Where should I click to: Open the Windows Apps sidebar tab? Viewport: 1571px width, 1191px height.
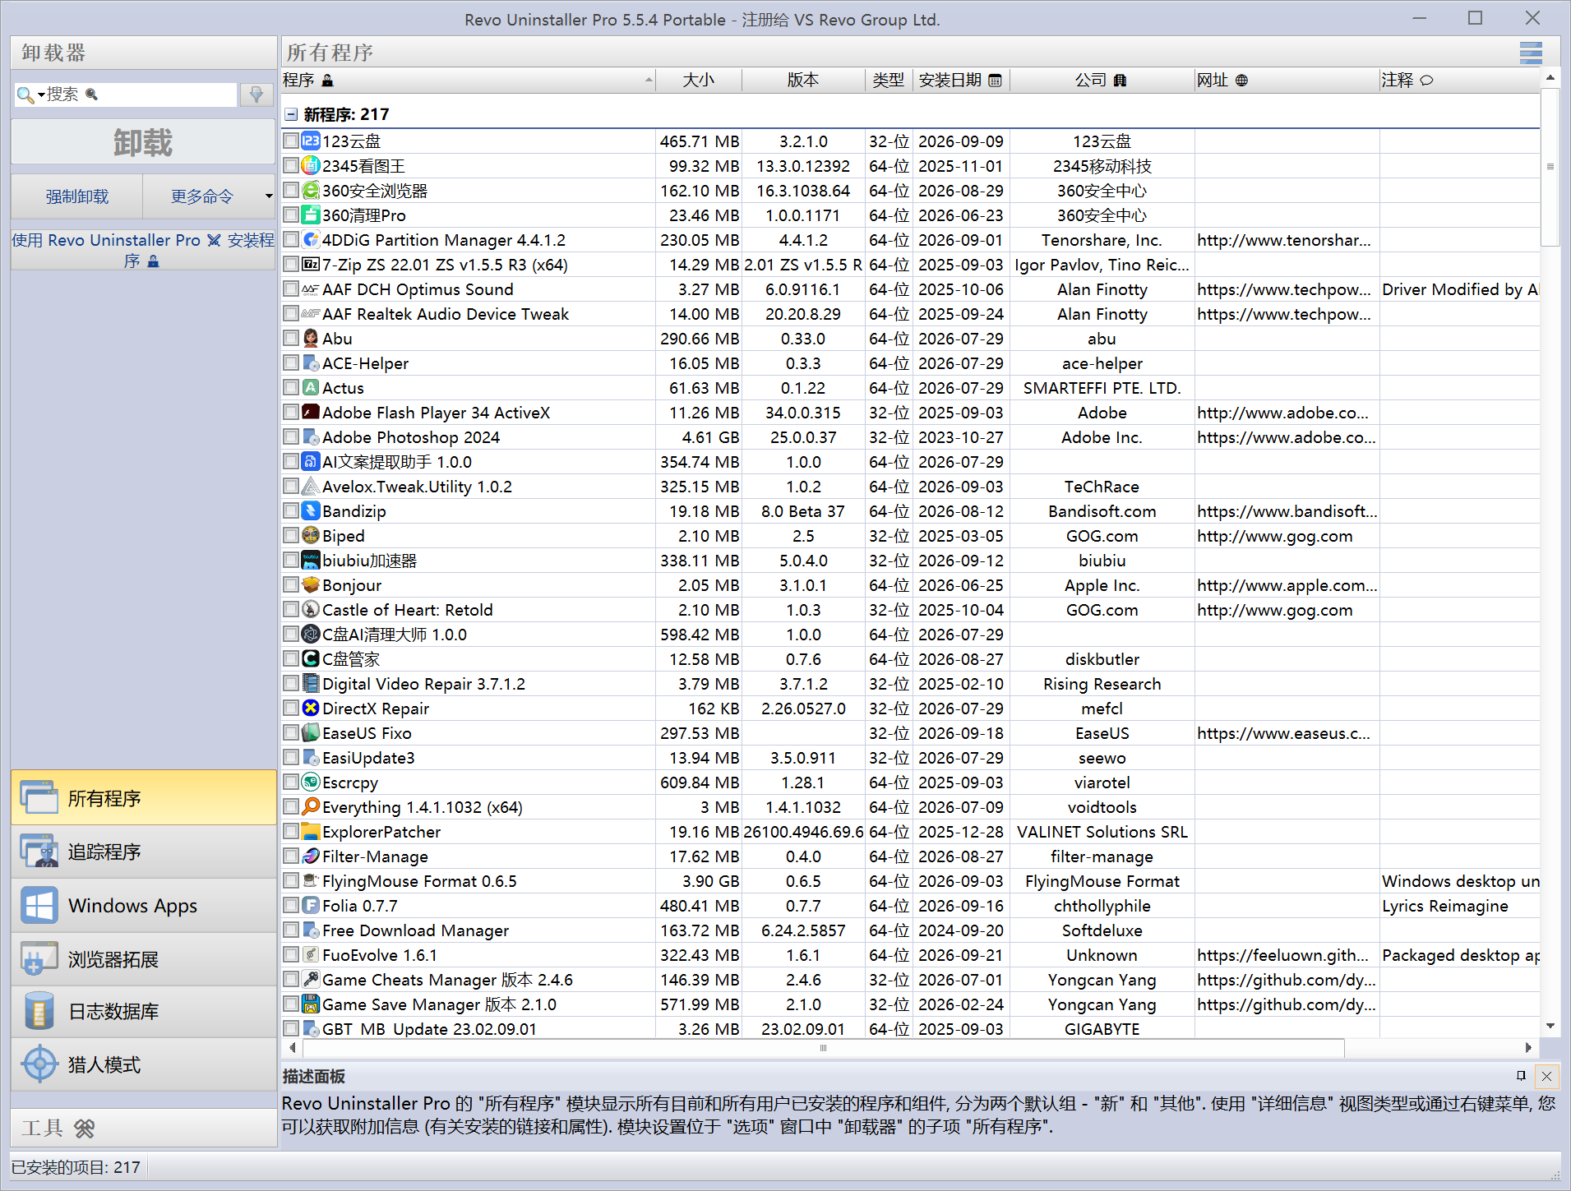[144, 905]
